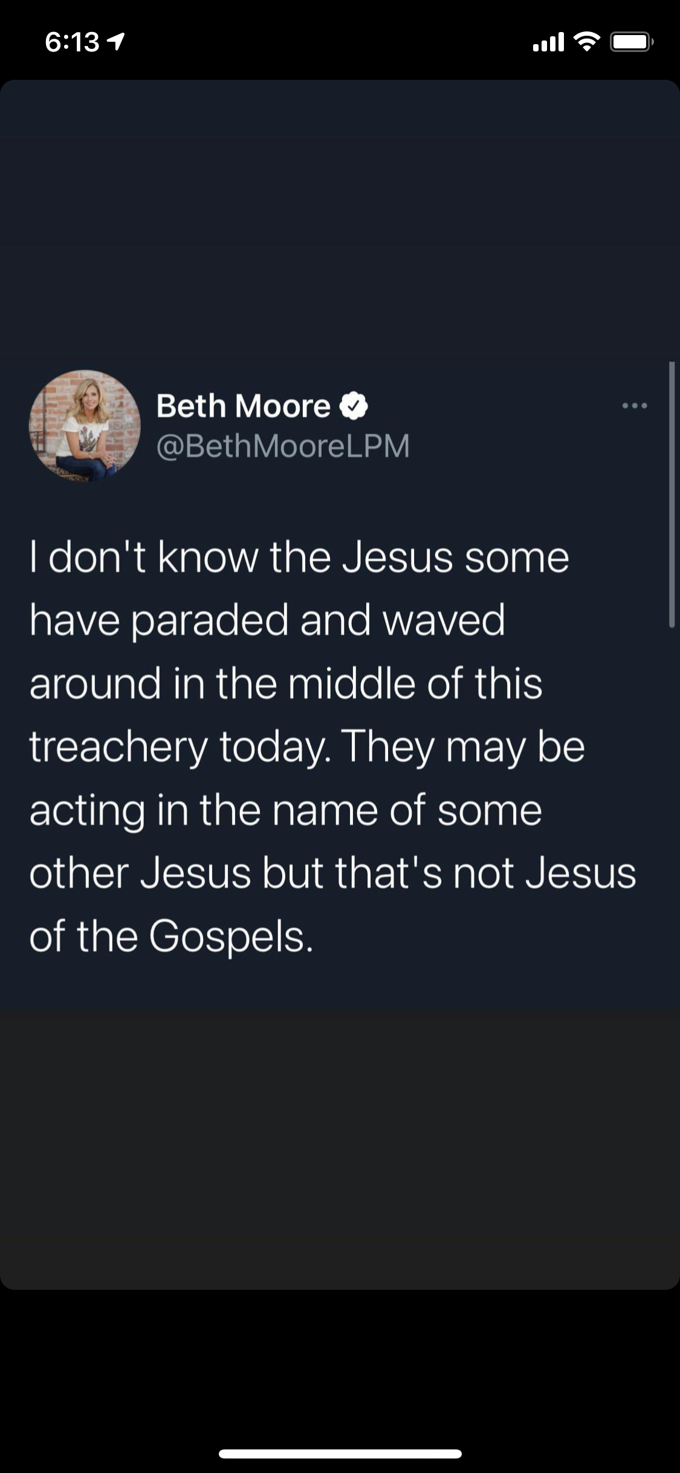Tap the tweet line "around in the middle of this"

coord(285,683)
